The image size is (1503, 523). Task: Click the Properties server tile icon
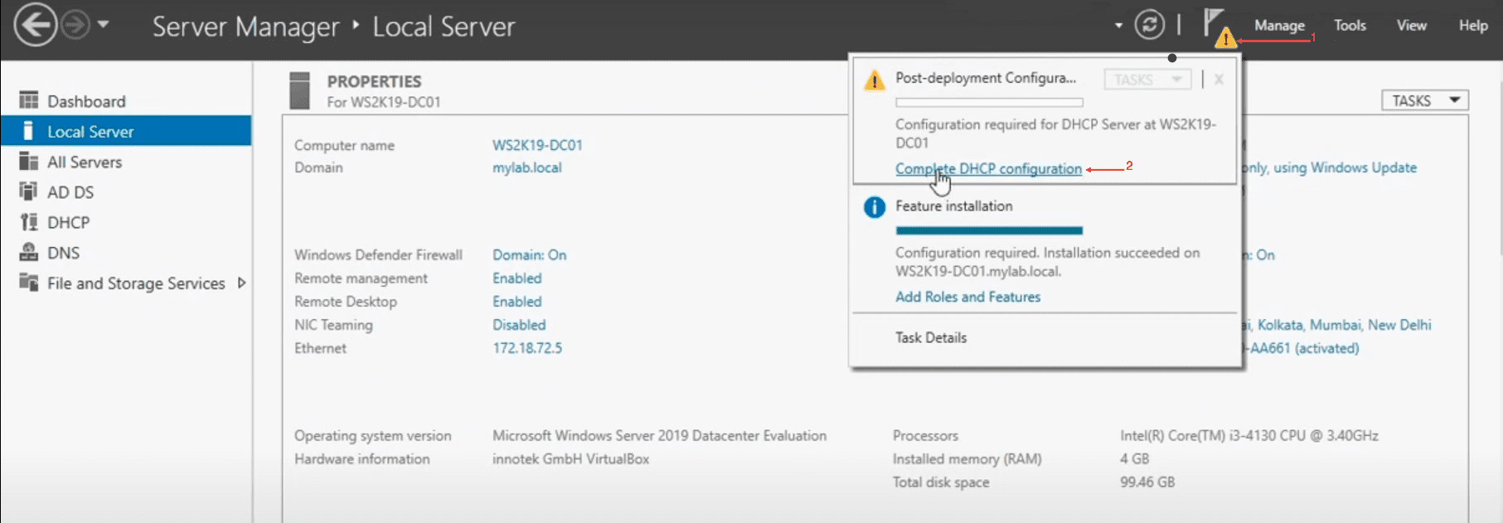click(299, 90)
